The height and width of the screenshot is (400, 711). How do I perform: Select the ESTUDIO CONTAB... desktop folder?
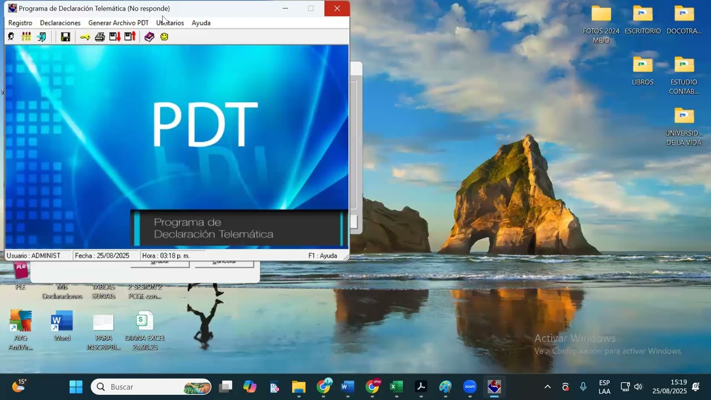tap(684, 75)
